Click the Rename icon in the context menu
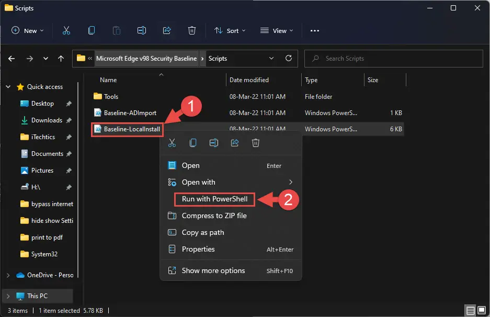Viewport: 490px width, 317px height. 214,143
